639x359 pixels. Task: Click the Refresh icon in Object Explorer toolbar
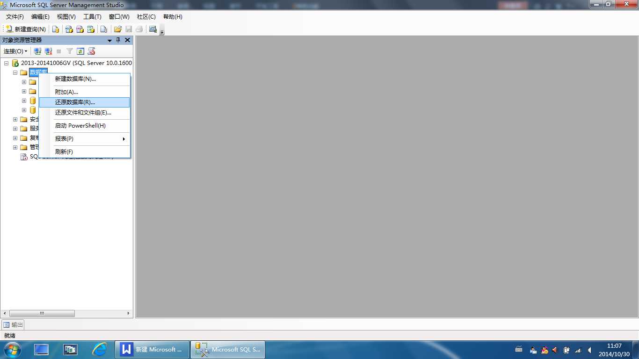pos(80,51)
